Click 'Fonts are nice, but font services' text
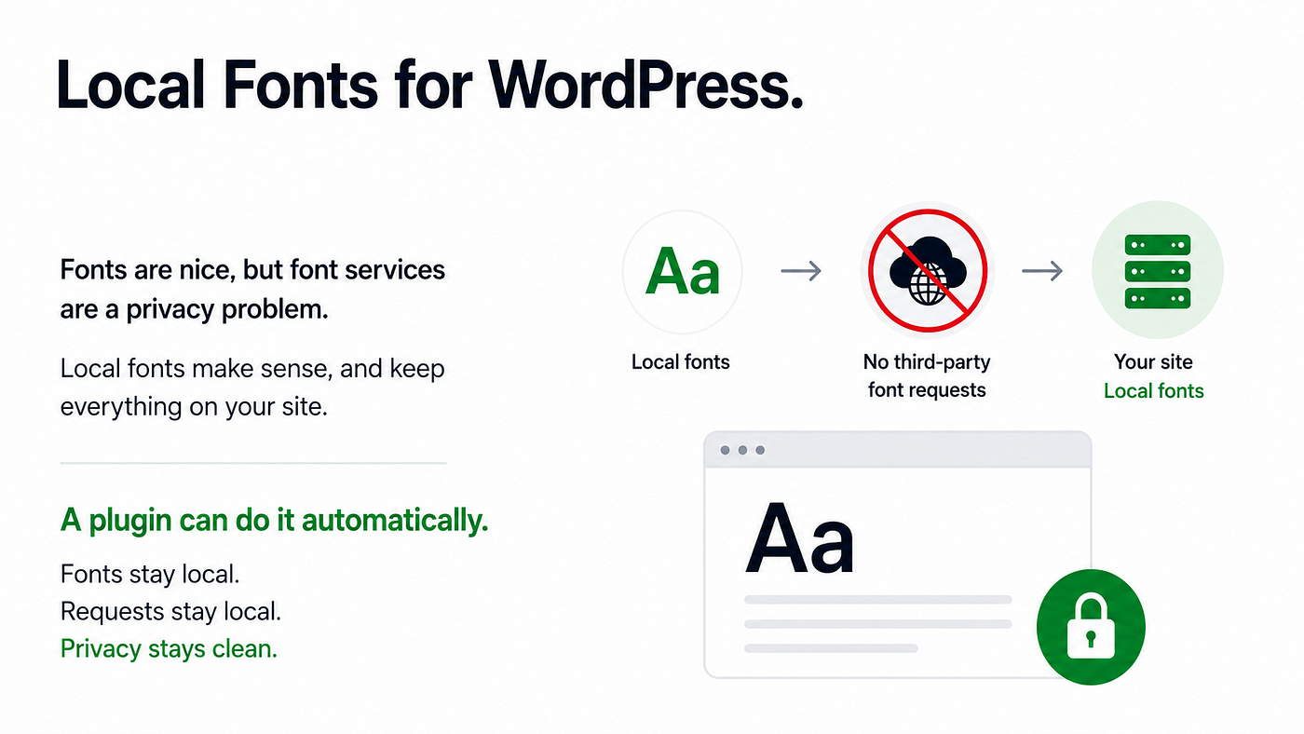The width and height of the screenshot is (1304, 734). [252, 270]
